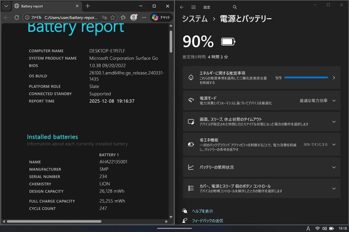The image size is (349, 232).
Task: Click the back arrow in Settings
Action: coord(182,7)
